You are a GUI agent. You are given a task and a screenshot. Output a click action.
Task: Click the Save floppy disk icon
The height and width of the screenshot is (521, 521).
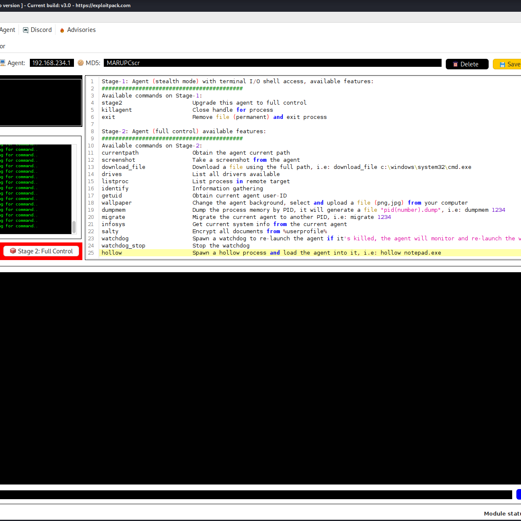502,64
